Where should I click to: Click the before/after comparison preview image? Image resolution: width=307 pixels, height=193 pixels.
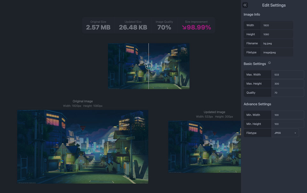click(149, 66)
